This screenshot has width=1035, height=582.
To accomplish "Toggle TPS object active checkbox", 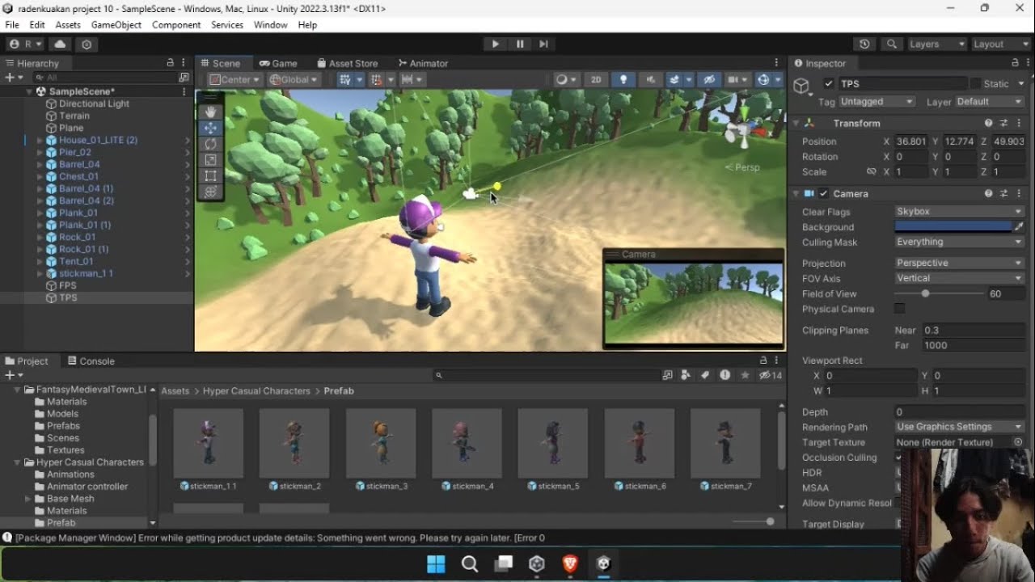I will click(x=829, y=83).
